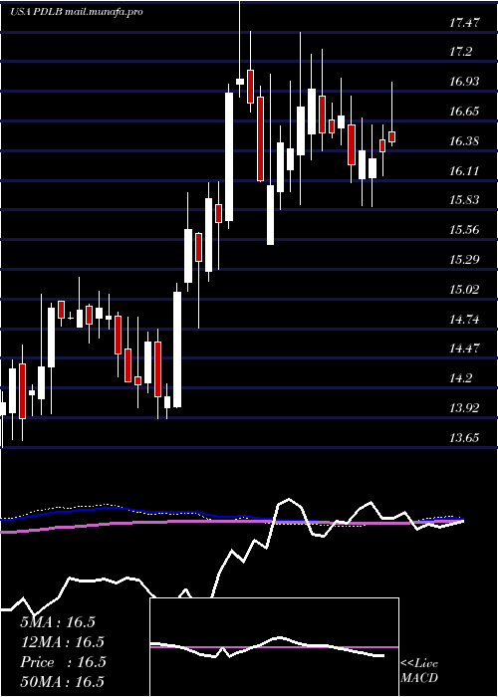Select the 15.83 price axis label

click(x=464, y=200)
